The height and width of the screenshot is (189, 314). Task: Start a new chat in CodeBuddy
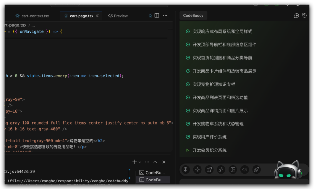pos(296,16)
